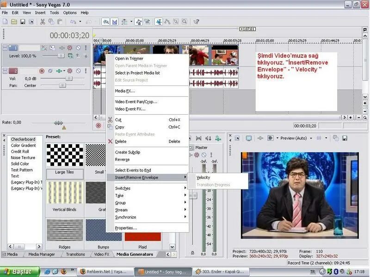Click Track FX icon on video track 1

tap(70, 48)
